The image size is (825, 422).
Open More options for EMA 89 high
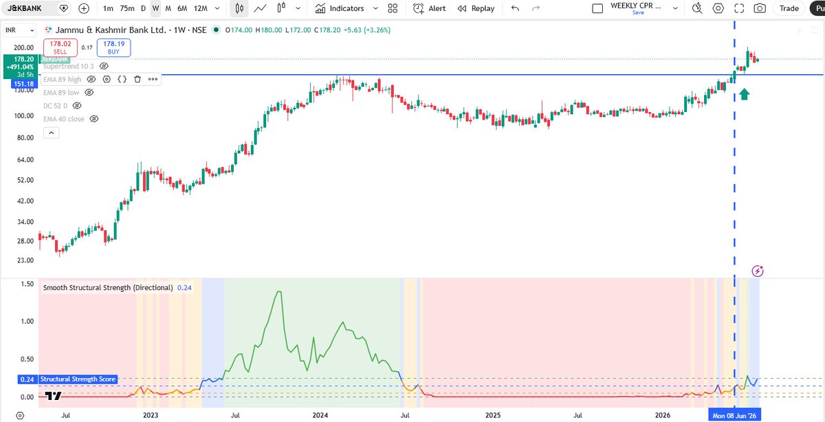[x=153, y=79]
